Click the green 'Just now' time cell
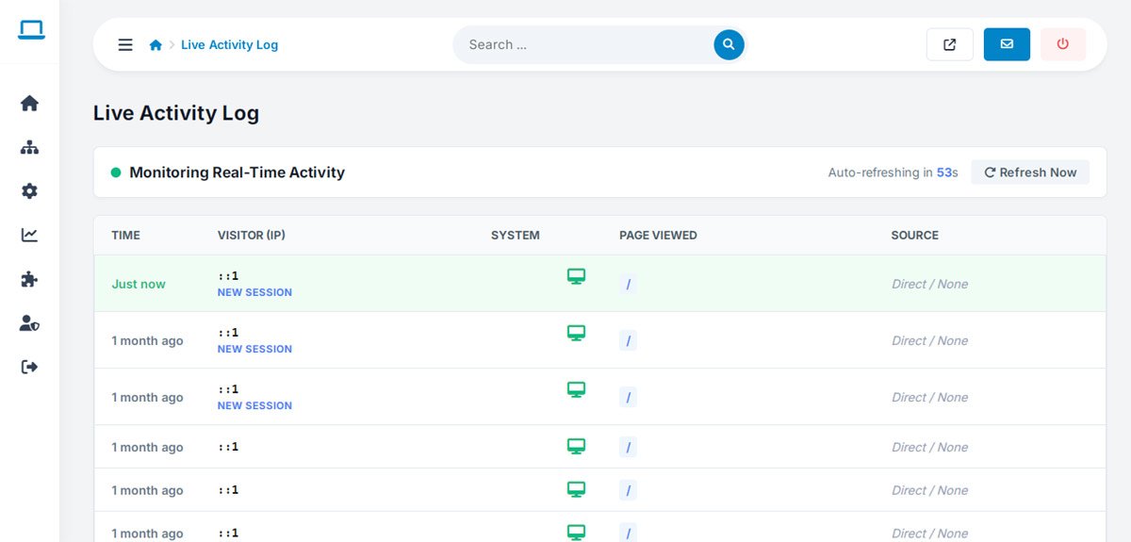The image size is (1131, 542). coord(139,284)
